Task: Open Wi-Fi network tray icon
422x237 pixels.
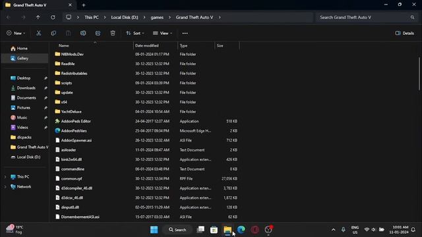Action: [367, 230]
